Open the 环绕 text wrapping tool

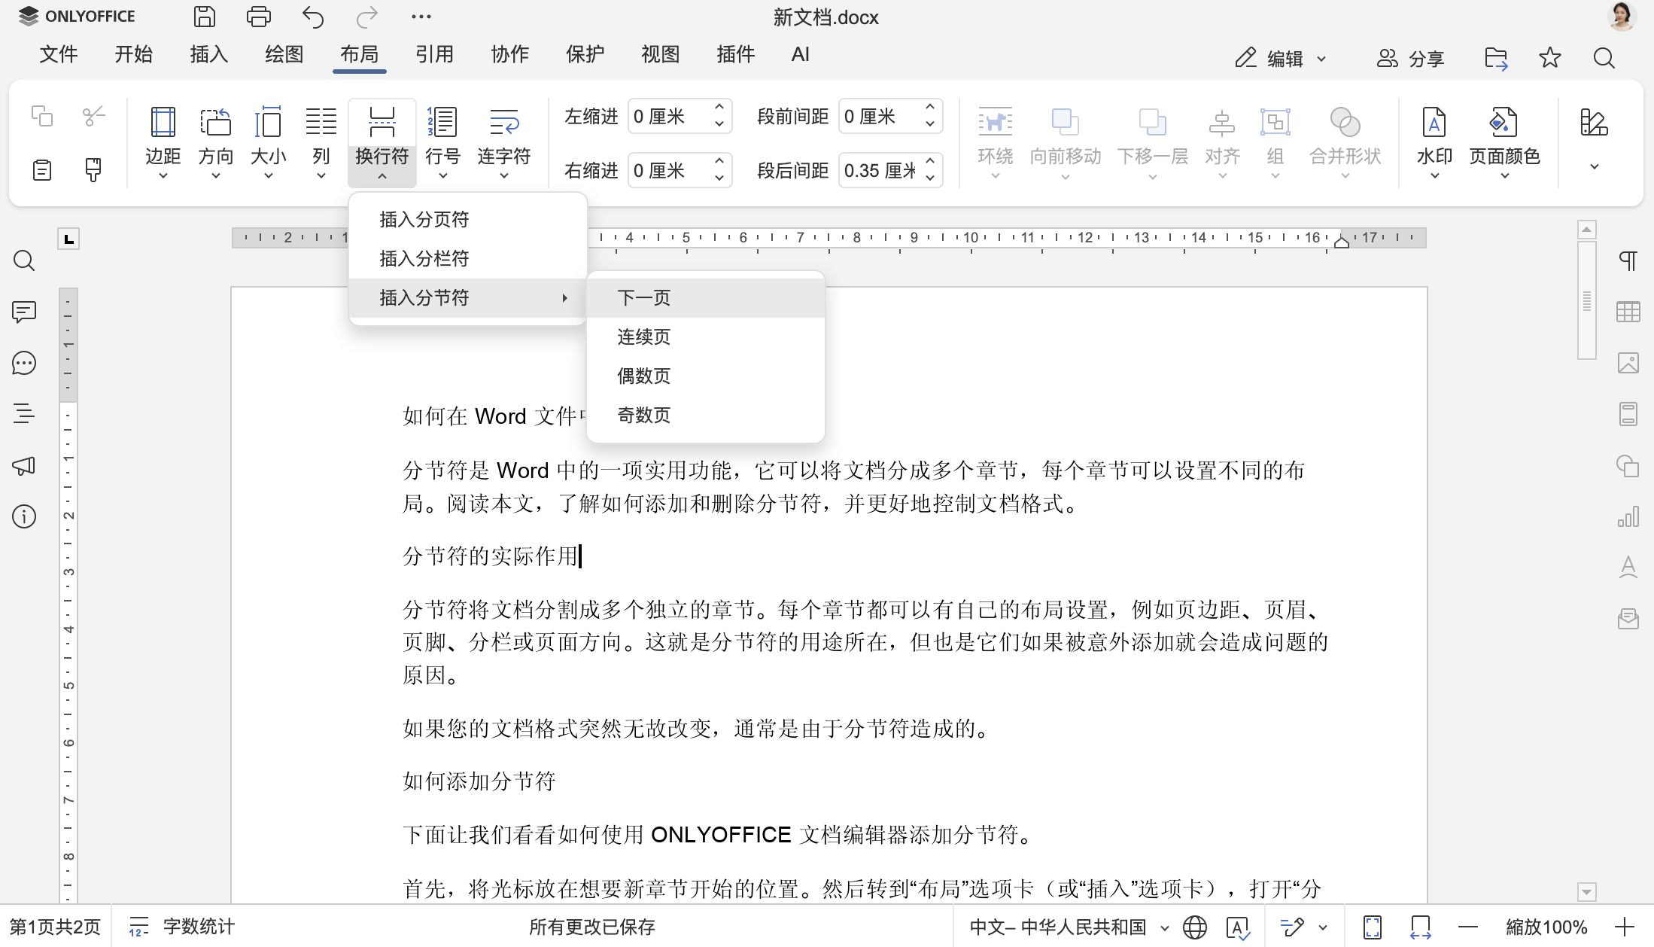click(995, 139)
